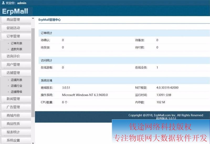
Task: Click the admin username in header
Action: coord(22,3)
